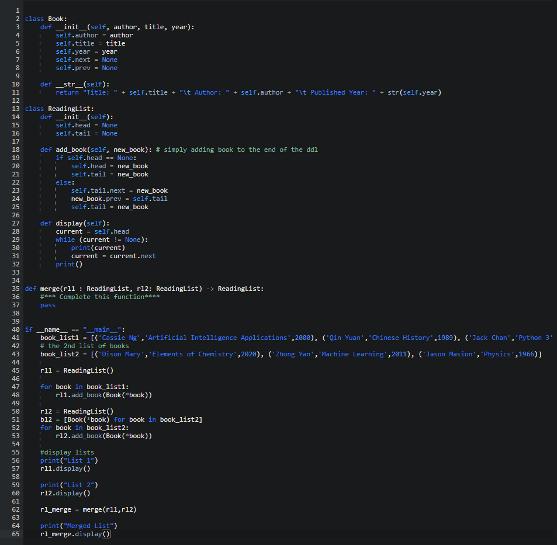Click line number 38 in the gutter
557x545 pixels.
point(16,313)
